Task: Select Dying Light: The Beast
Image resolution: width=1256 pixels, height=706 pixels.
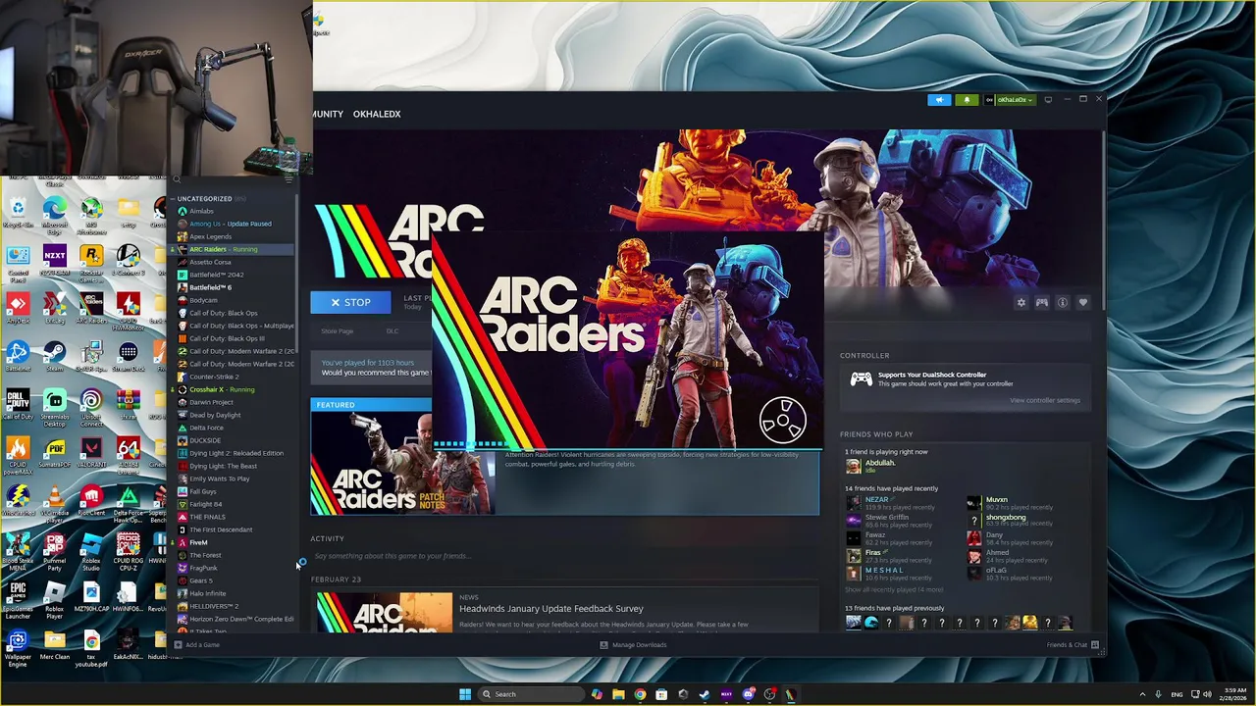Action: click(x=217, y=466)
